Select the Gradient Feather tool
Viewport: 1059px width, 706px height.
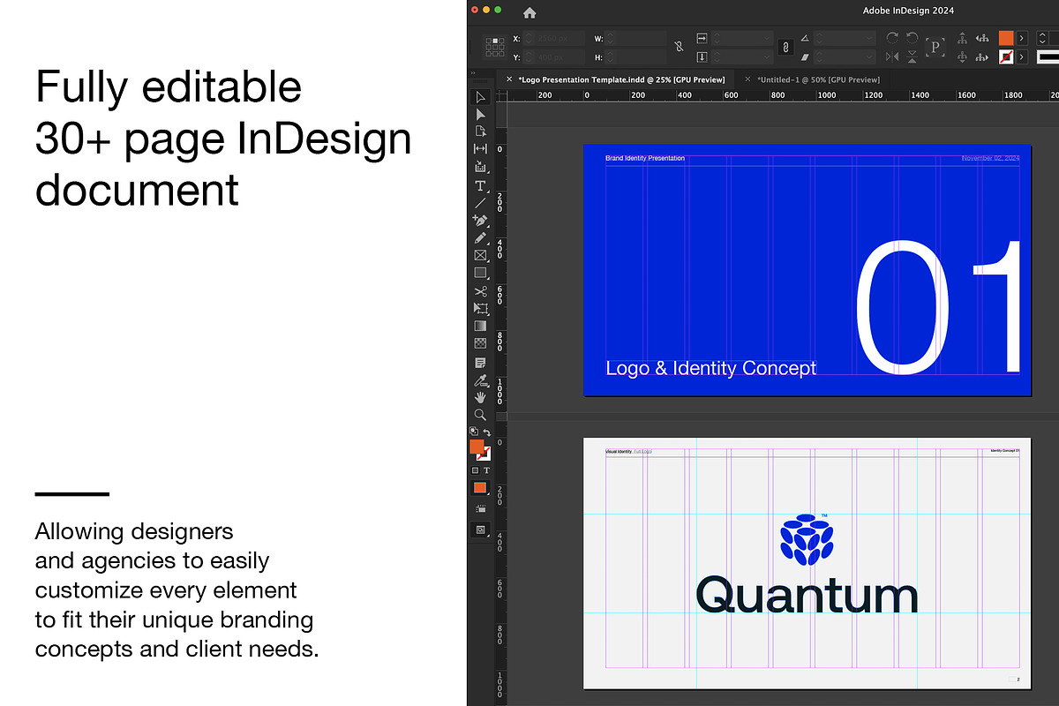point(480,343)
